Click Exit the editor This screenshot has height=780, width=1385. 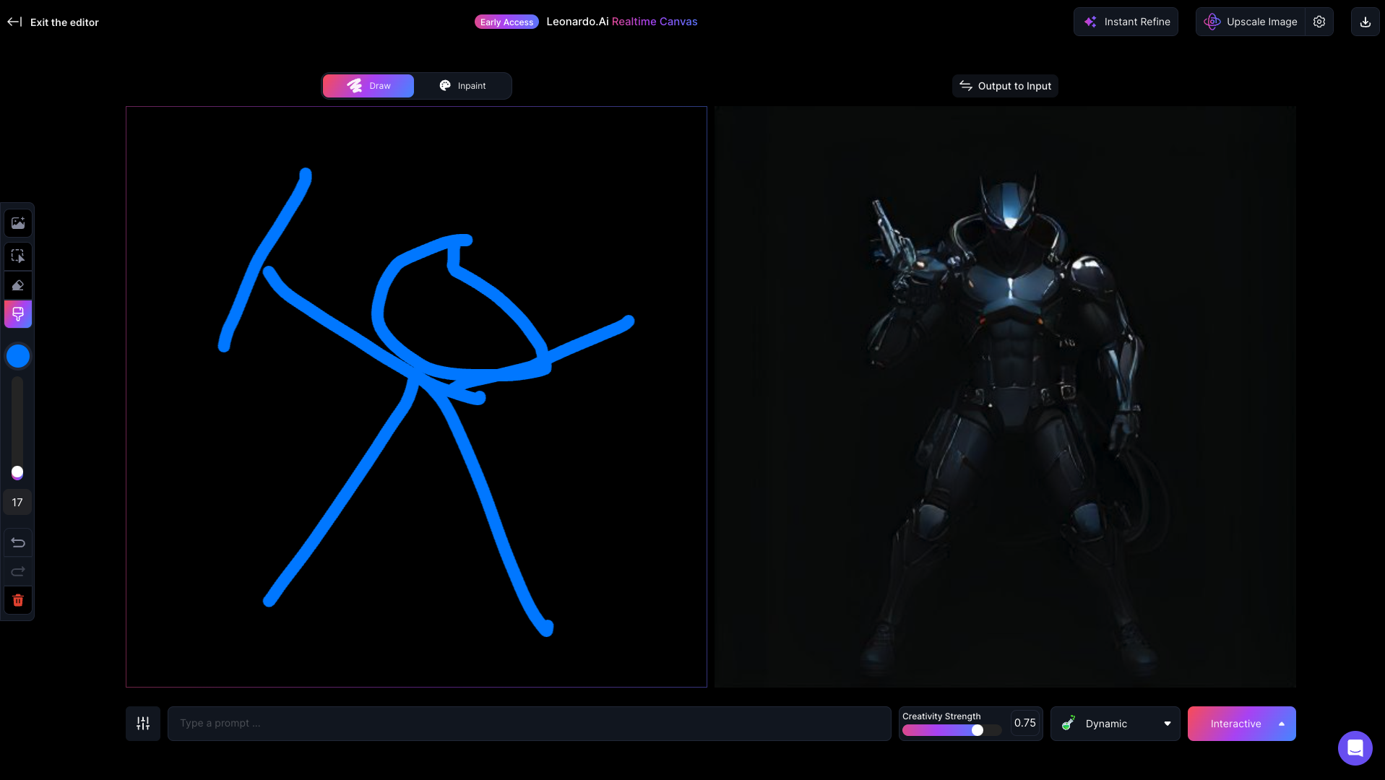pyautogui.click(x=52, y=22)
